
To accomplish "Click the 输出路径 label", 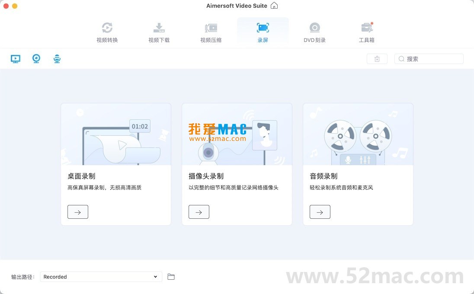I will [x=23, y=277].
